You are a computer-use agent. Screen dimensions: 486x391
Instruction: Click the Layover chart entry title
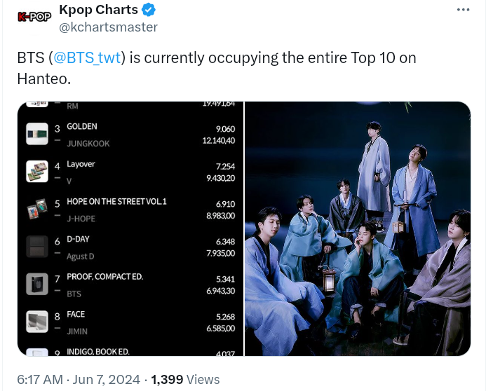pos(81,164)
